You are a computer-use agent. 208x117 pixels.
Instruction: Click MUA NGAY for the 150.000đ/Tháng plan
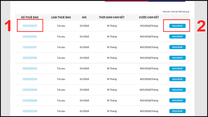pyautogui.click(x=177, y=26)
